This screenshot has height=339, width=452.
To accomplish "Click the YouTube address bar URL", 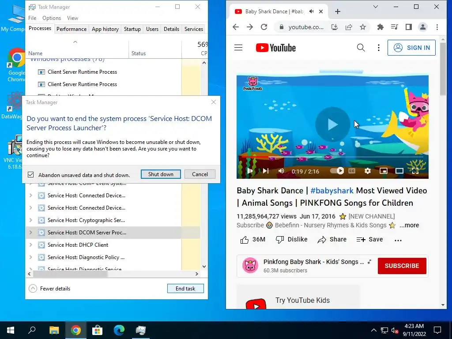I will point(306,27).
